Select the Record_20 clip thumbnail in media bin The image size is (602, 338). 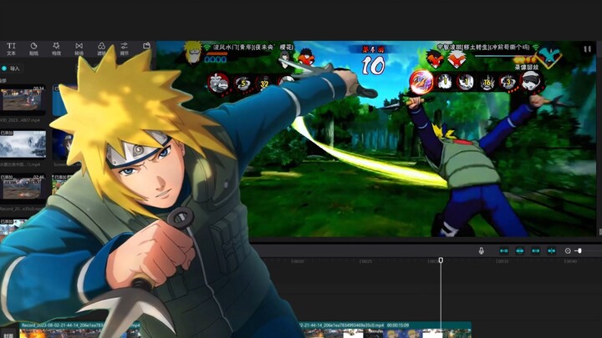23,188
